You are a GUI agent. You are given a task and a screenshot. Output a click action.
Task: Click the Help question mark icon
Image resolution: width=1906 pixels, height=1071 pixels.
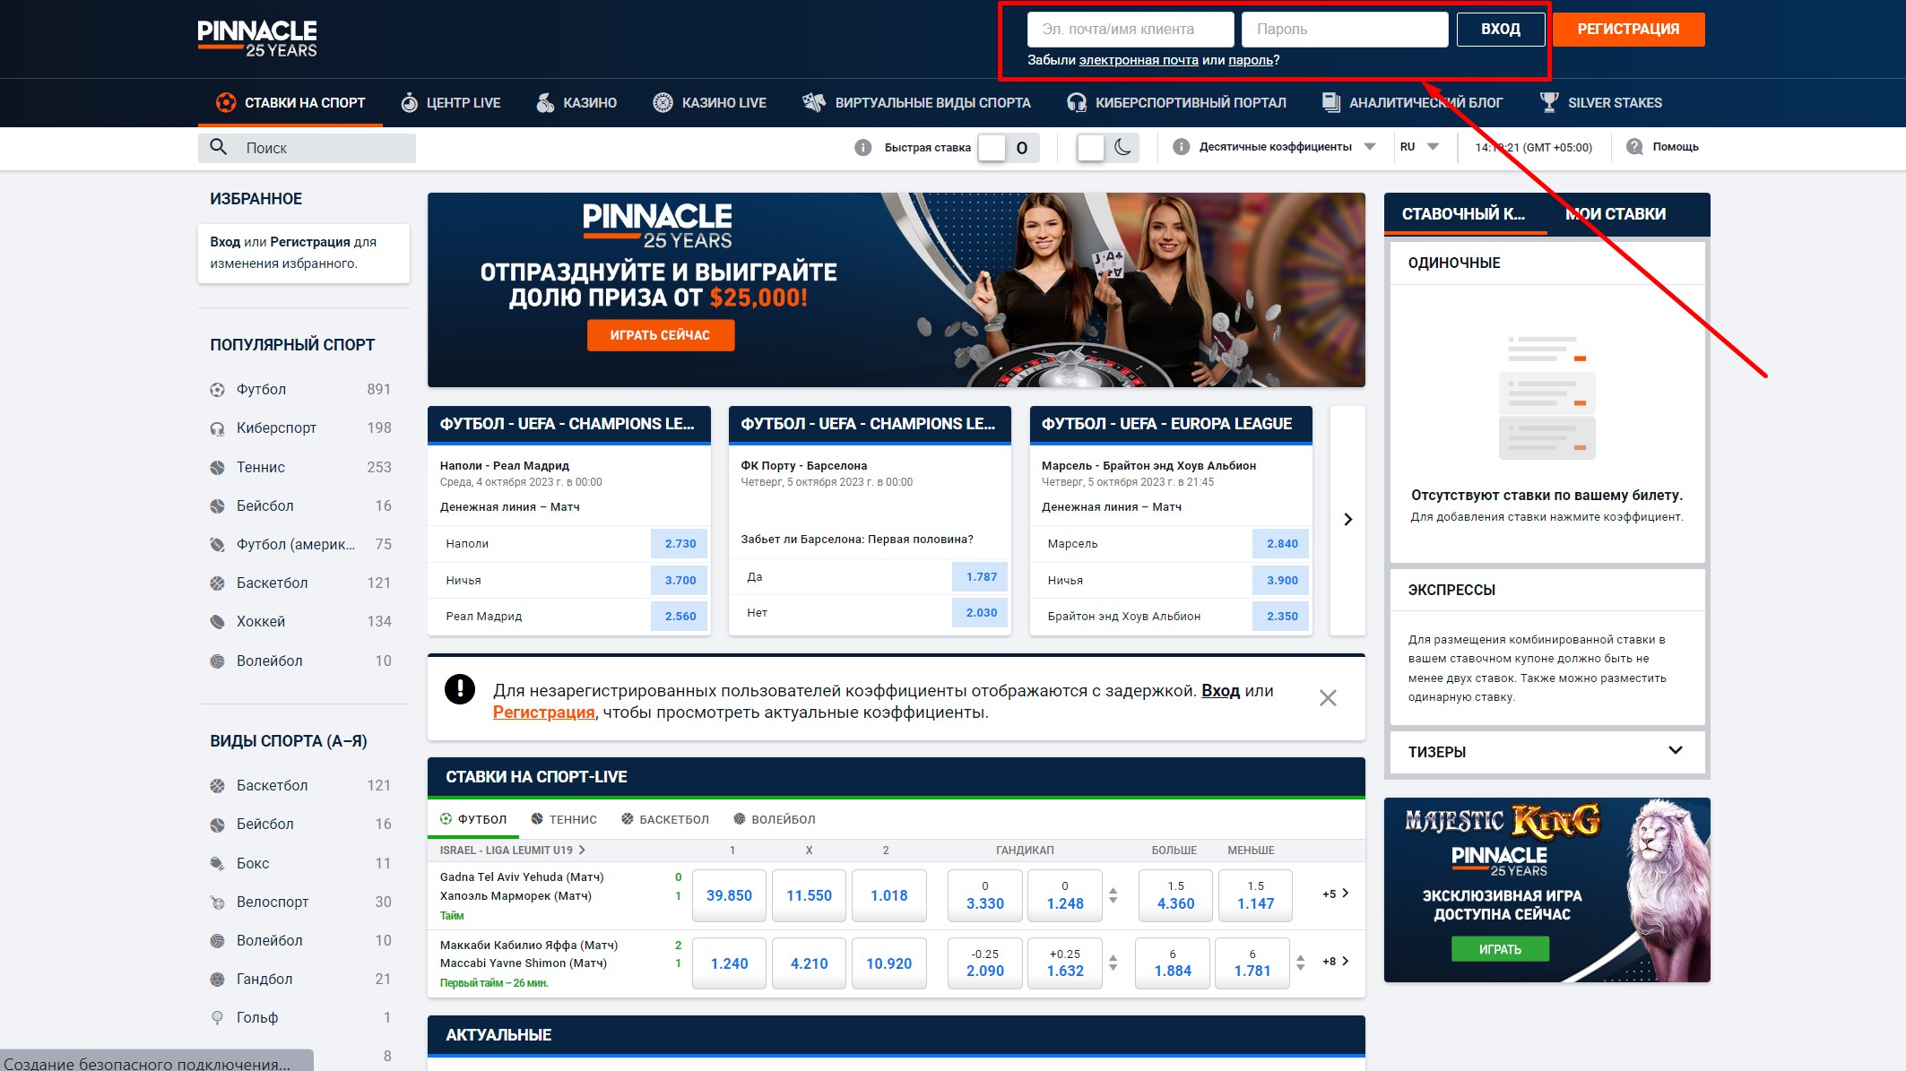point(1634,147)
